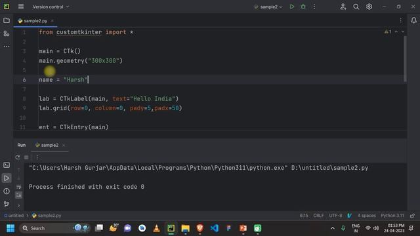420x236 pixels.
Task: Rerun sample2 in the Run panel
Action: click(x=18, y=157)
